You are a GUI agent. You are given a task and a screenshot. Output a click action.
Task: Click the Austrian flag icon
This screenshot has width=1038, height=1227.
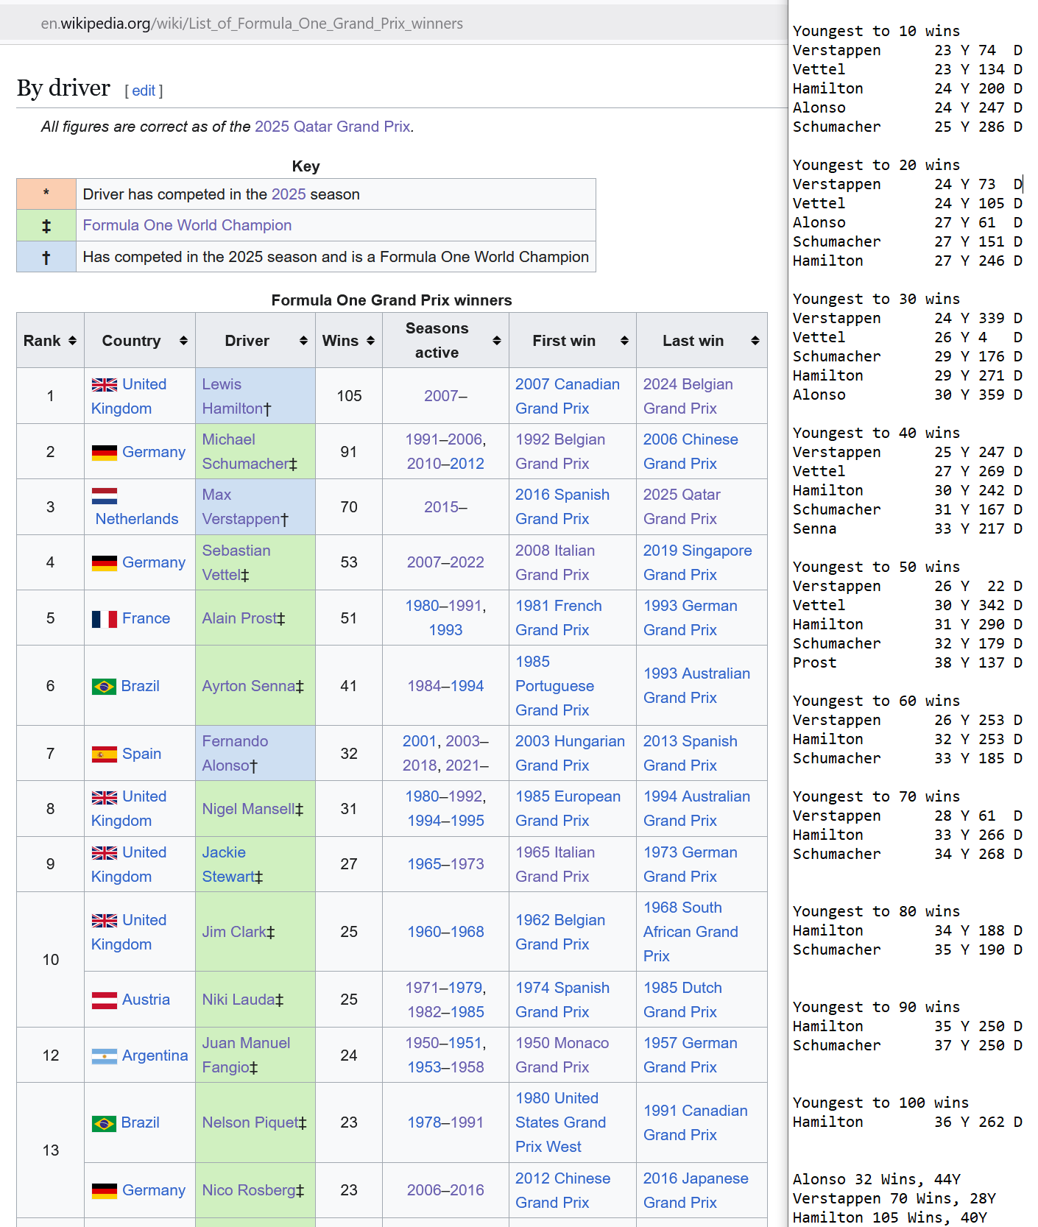(x=105, y=1000)
